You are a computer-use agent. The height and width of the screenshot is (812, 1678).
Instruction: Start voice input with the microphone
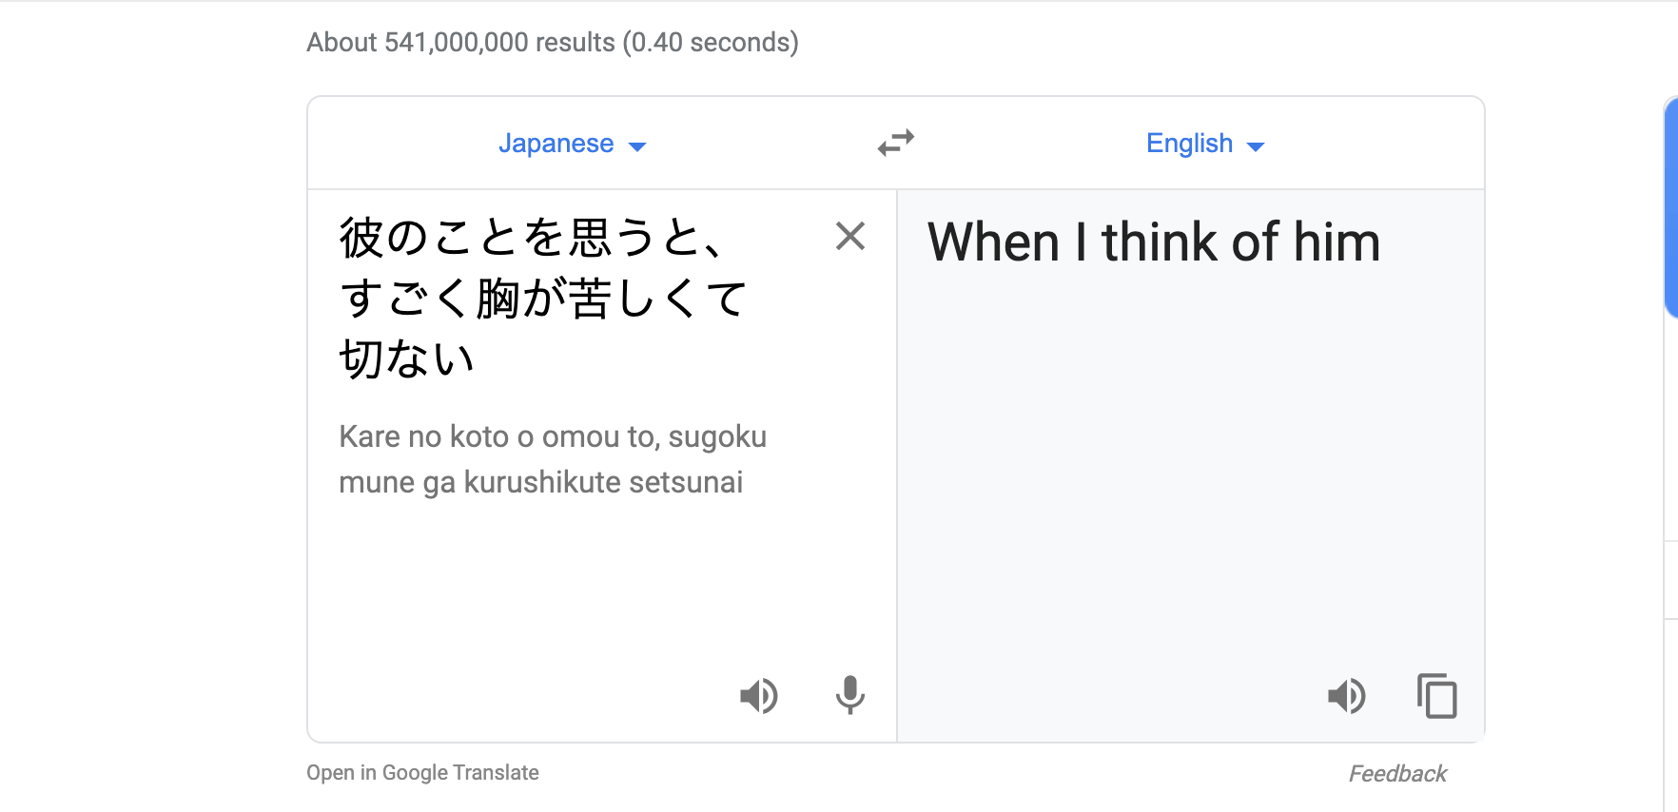[x=849, y=696]
